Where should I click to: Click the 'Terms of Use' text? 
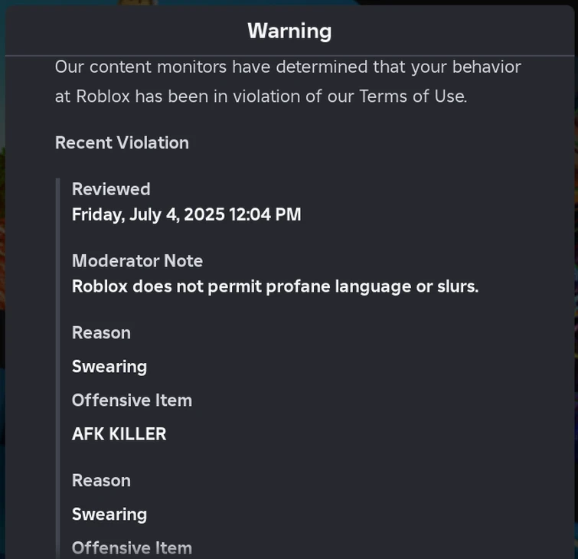tap(412, 96)
